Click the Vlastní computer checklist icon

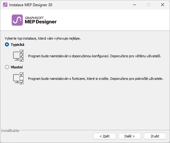tap(18, 78)
